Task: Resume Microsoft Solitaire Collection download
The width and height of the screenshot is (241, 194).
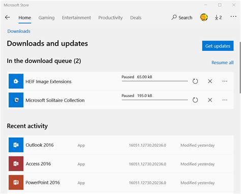Action: [x=195, y=100]
